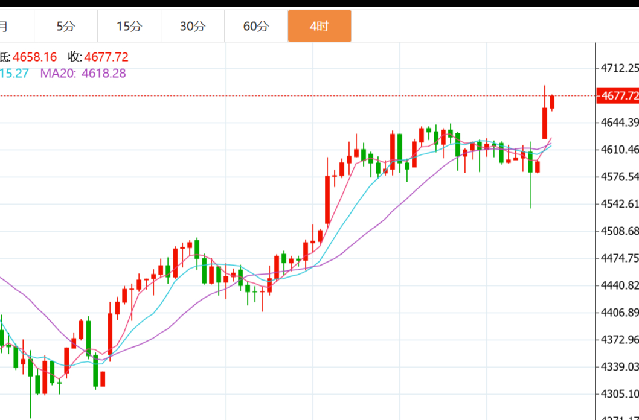This screenshot has height=420, width=639.
Task: Click the active orange 4时 tab
Action: (319, 26)
